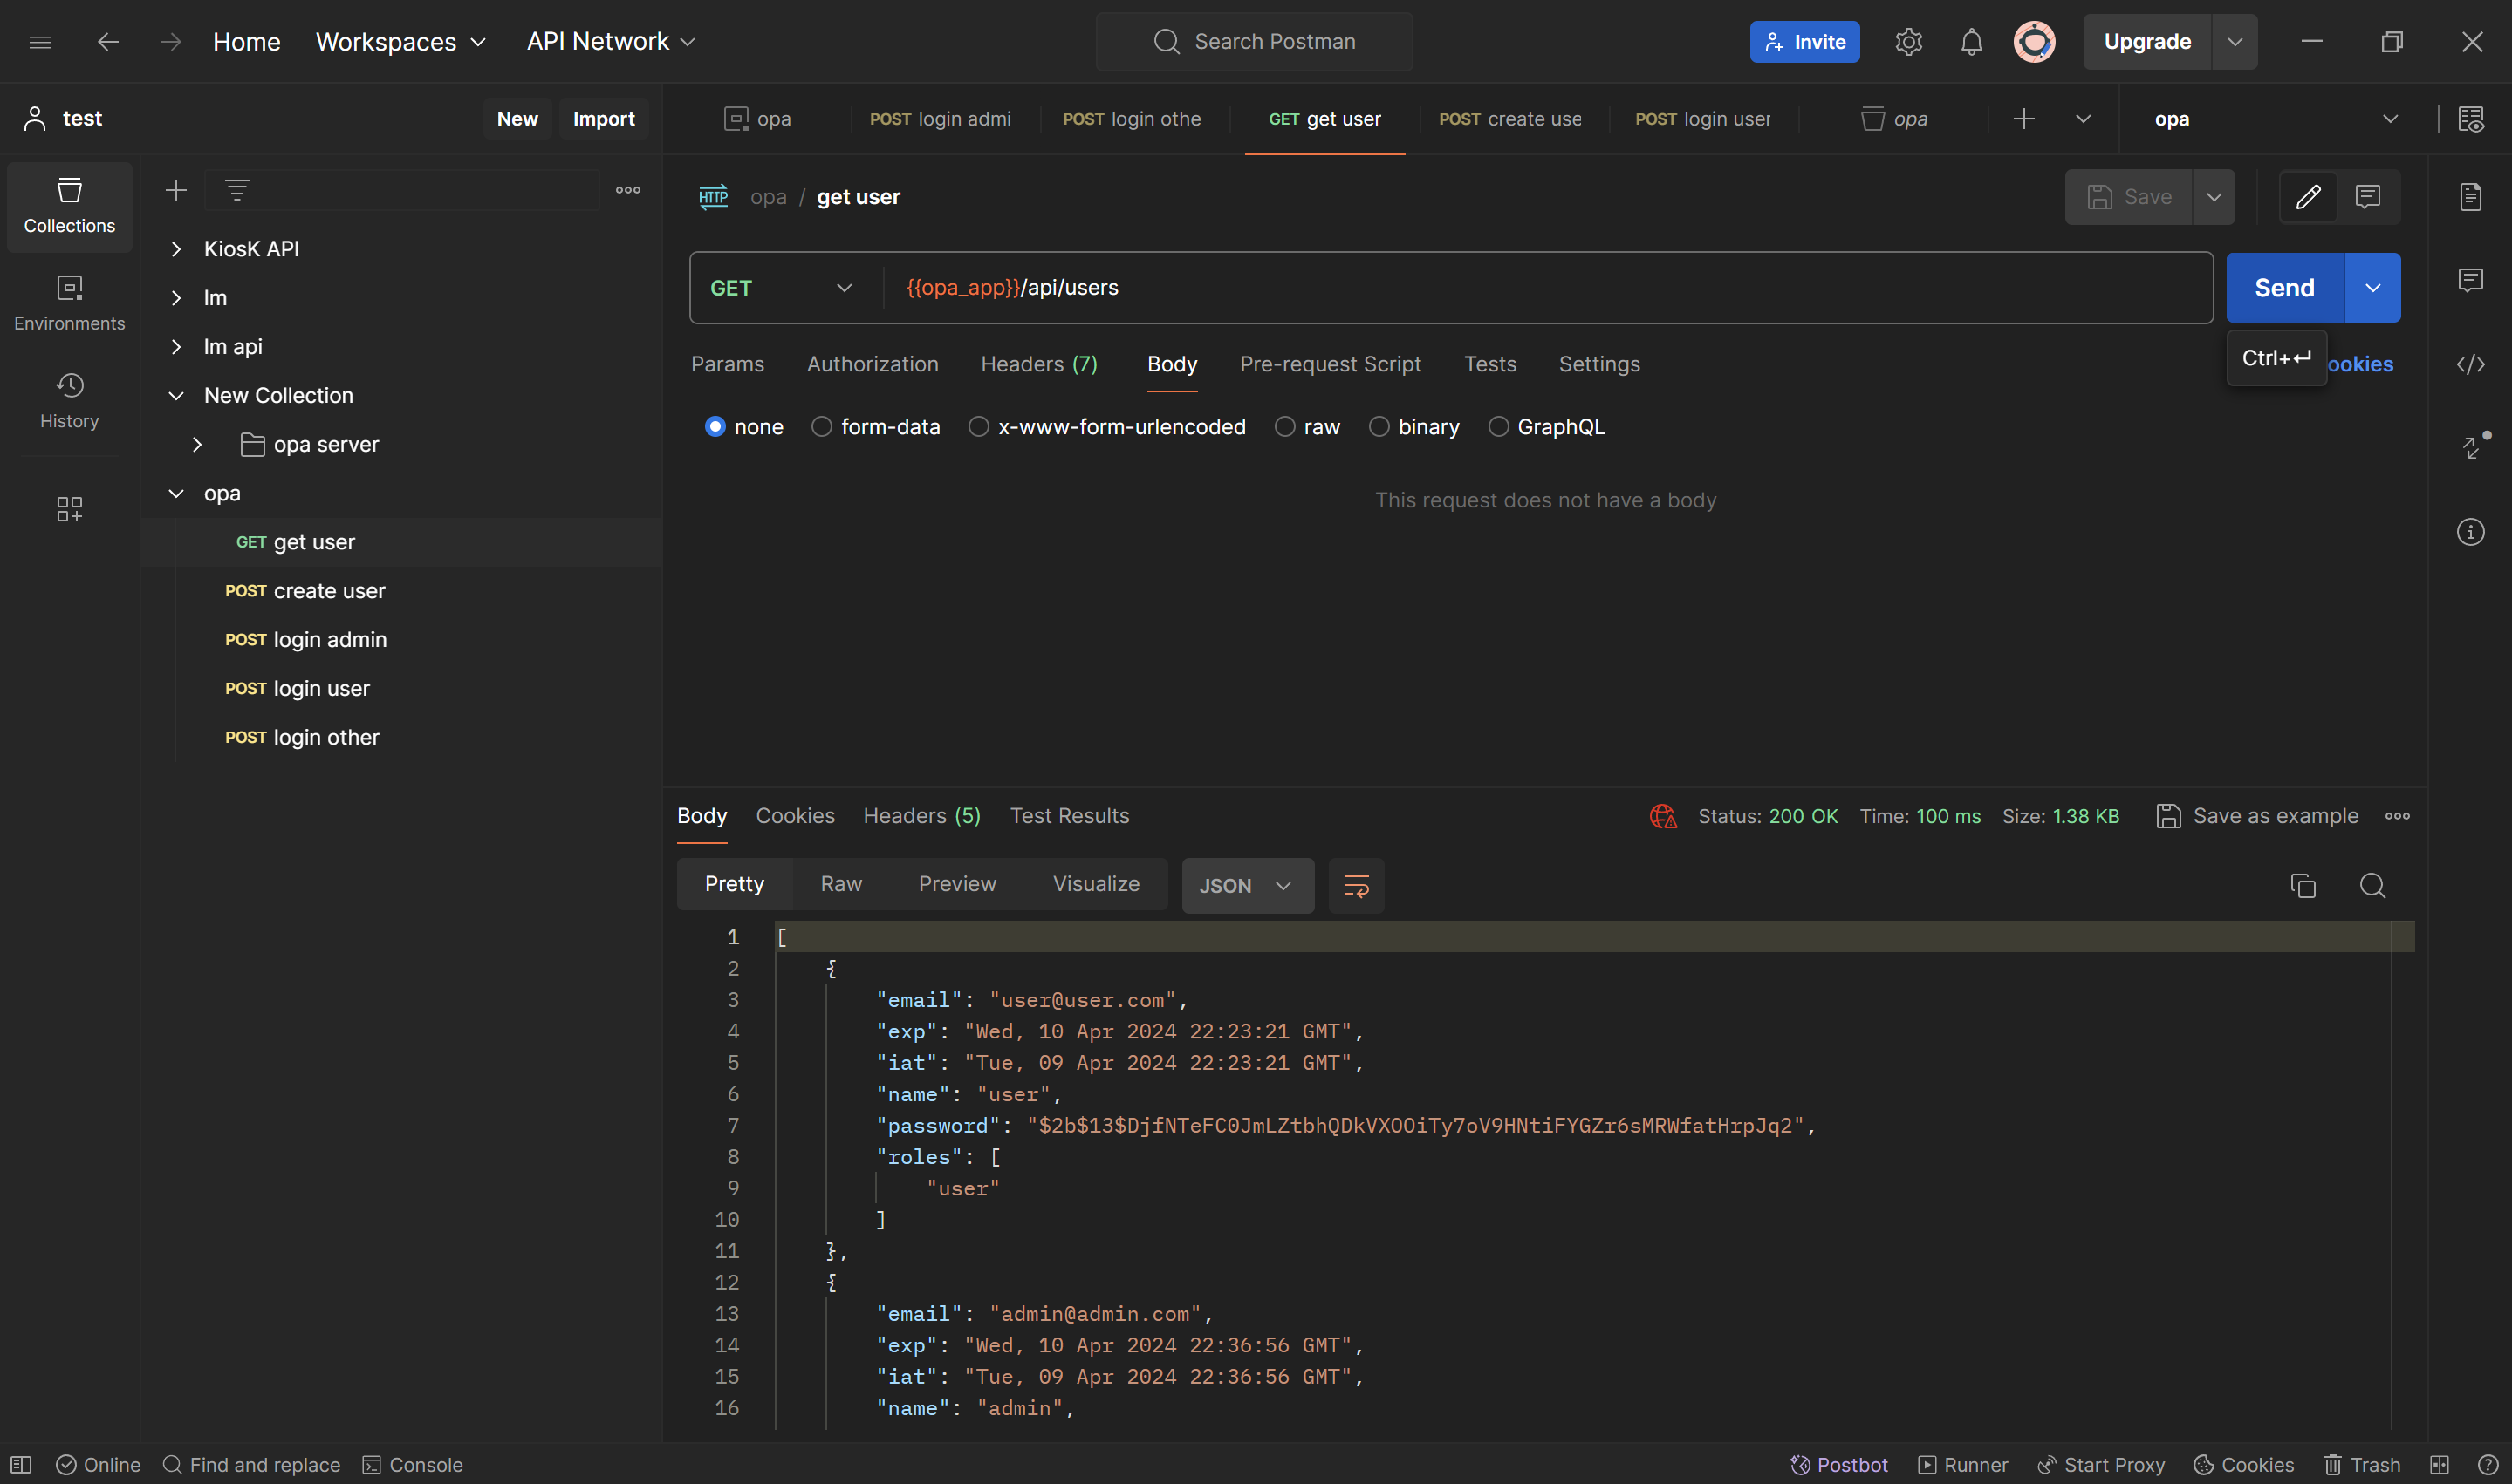
Task: Collapse the opa collection
Action: (x=176, y=494)
